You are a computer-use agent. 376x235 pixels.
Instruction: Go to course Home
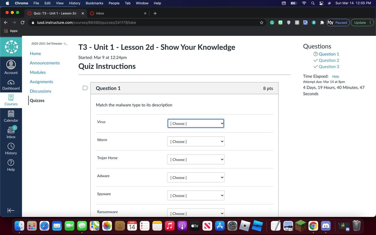(x=35, y=54)
